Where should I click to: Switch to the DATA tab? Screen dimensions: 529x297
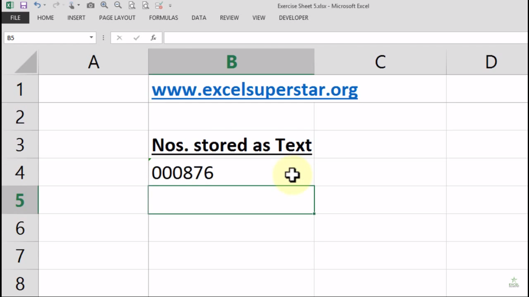199,18
